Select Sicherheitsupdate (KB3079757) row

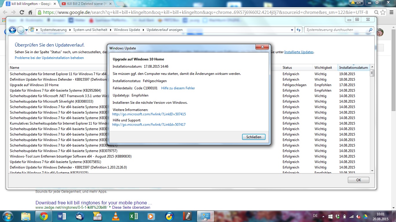[x=188, y=151]
